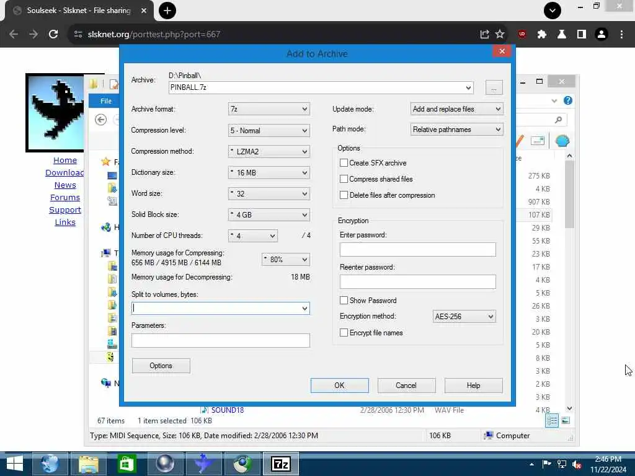Click the Options button
The width and height of the screenshot is (635, 476).
point(161,366)
